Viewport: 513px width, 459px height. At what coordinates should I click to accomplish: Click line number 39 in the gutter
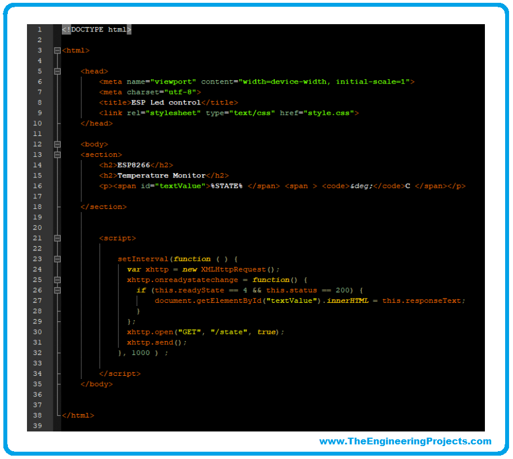(x=37, y=426)
